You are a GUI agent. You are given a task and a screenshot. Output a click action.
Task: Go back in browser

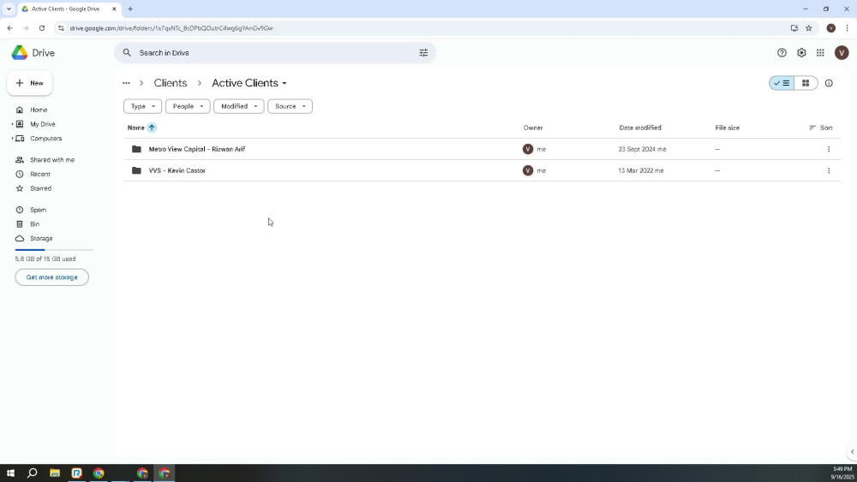click(x=9, y=28)
